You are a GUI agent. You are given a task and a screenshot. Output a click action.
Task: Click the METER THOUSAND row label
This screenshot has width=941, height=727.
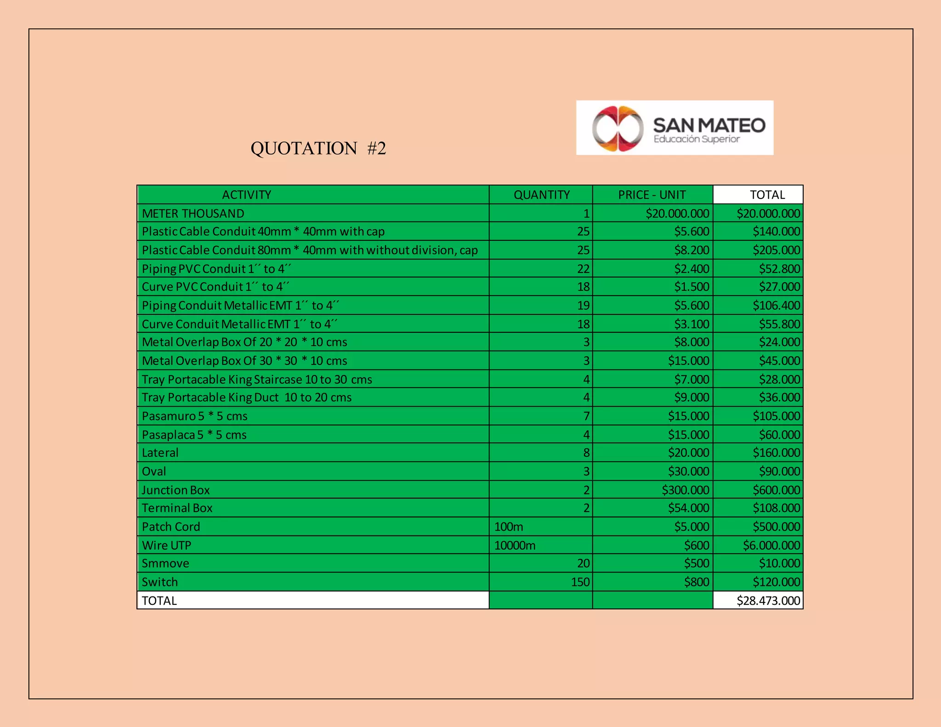tap(193, 213)
